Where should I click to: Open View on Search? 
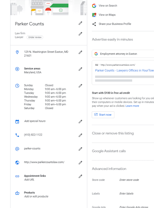click(x=108, y=6)
